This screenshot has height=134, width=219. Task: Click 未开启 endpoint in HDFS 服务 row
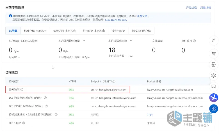[x=95, y=123]
